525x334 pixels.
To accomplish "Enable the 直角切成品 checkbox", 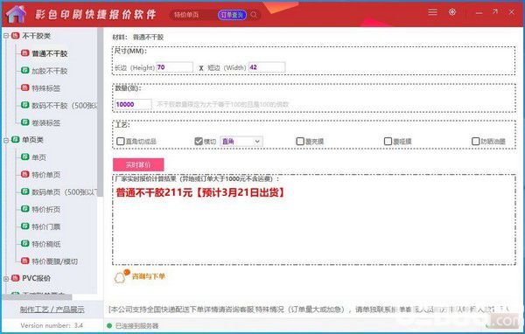I will pos(120,142).
